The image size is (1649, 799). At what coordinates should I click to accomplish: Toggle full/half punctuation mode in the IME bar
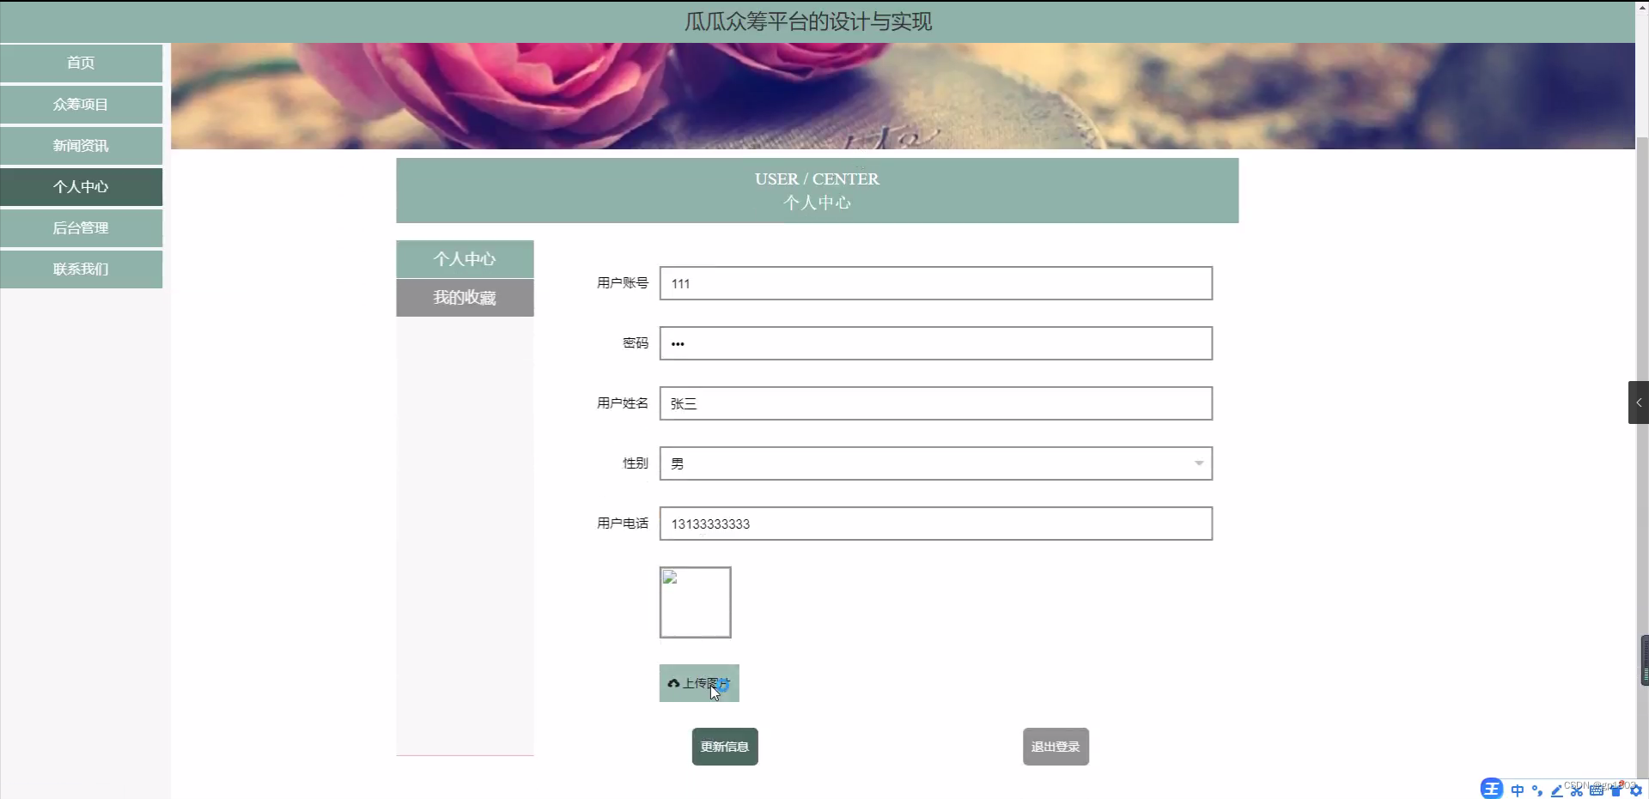1536,790
